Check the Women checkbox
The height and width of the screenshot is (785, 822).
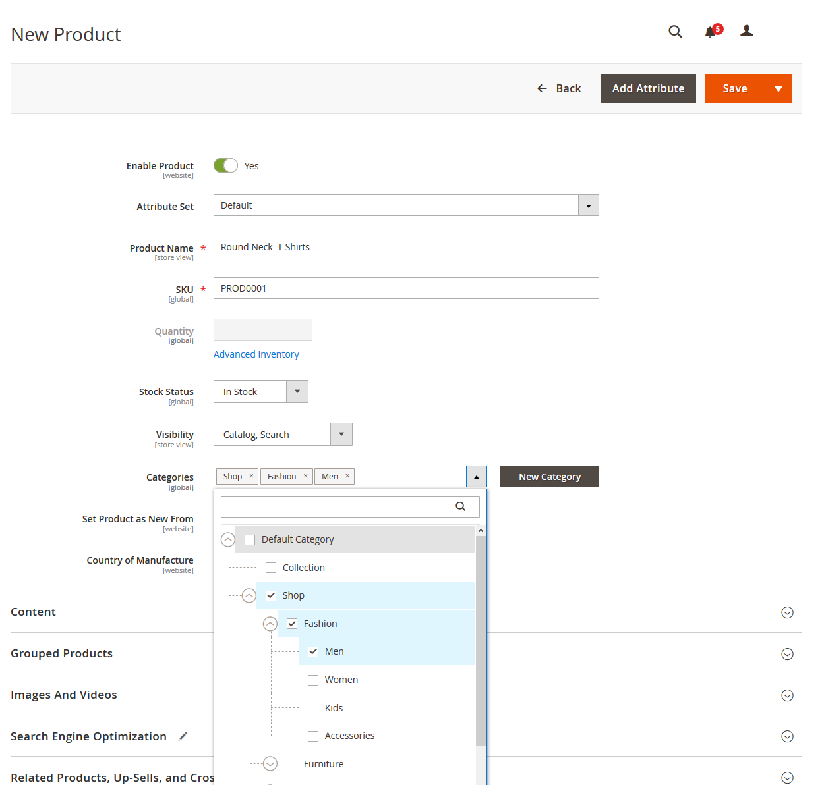[313, 680]
